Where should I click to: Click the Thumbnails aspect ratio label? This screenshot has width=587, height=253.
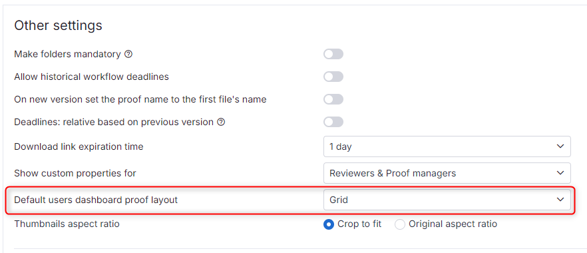click(x=67, y=224)
